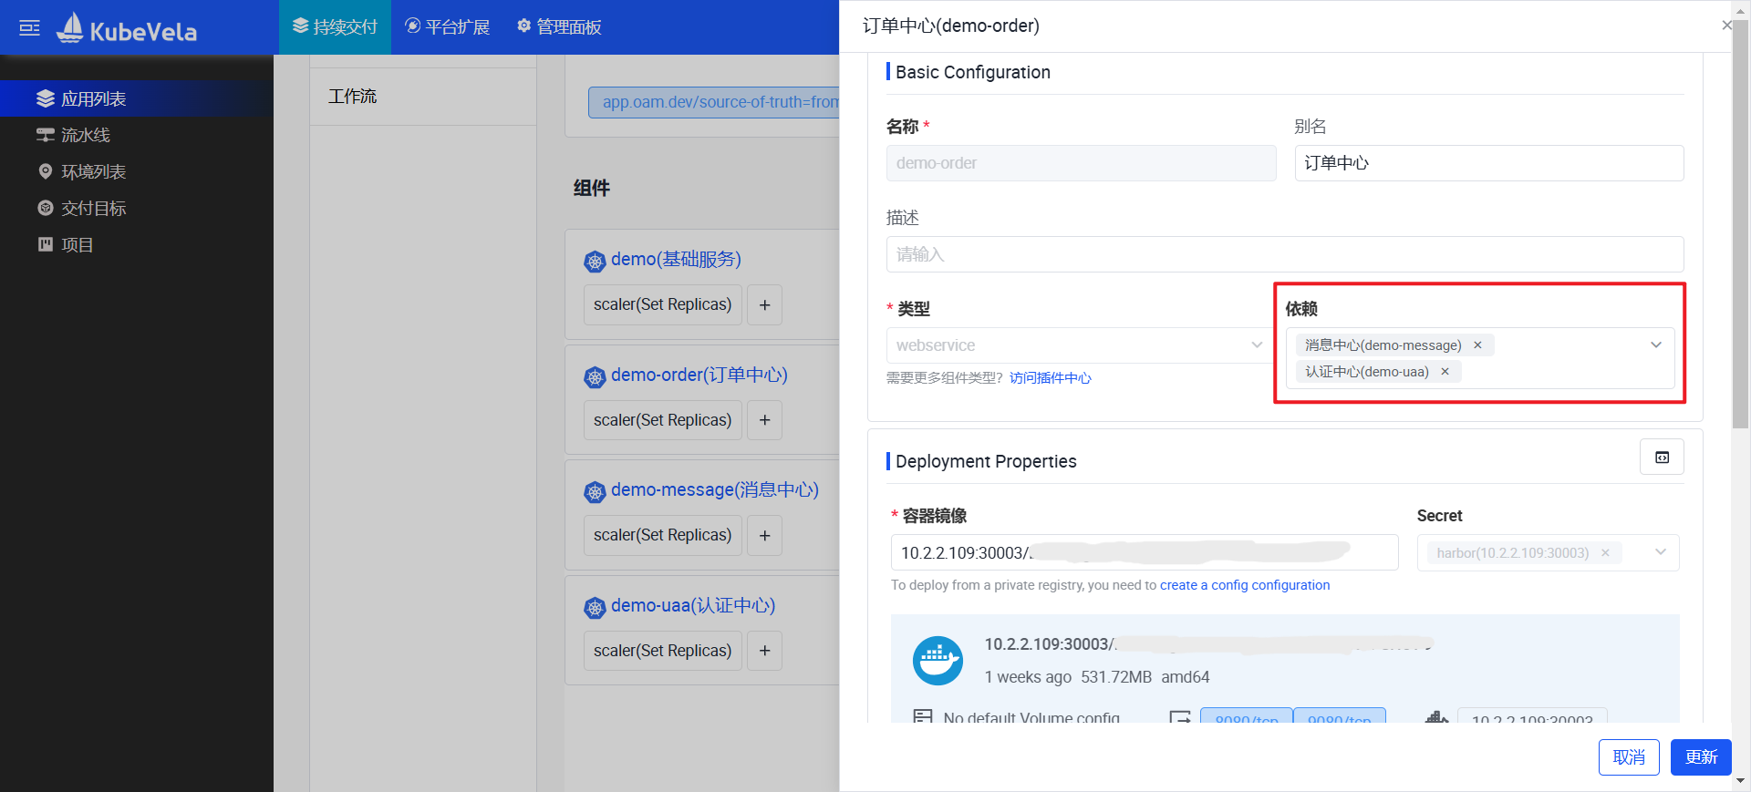Click the 项目 project icon

coord(46,244)
